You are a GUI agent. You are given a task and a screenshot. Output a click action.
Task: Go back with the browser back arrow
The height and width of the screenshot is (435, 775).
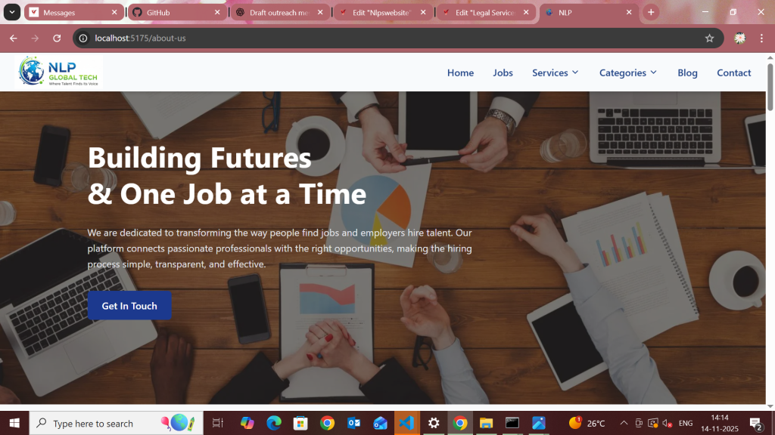coord(14,38)
